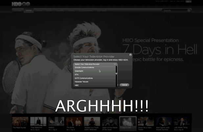Close the Select Your Television Provider dialog
This screenshot has width=203, height=132.
pyautogui.click(x=130, y=55)
